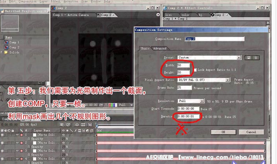Take snapshot with the camera icon in viewer
The height and width of the screenshot is (164, 277).
click(101, 105)
